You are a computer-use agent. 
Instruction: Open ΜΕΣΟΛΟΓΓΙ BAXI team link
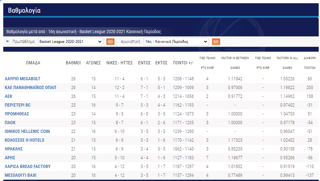click(x=21, y=175)
